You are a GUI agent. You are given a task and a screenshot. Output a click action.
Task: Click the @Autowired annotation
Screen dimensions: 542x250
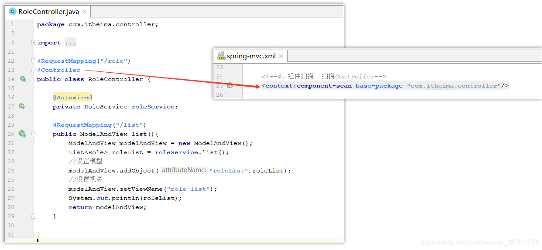click(x=72, y=98)
